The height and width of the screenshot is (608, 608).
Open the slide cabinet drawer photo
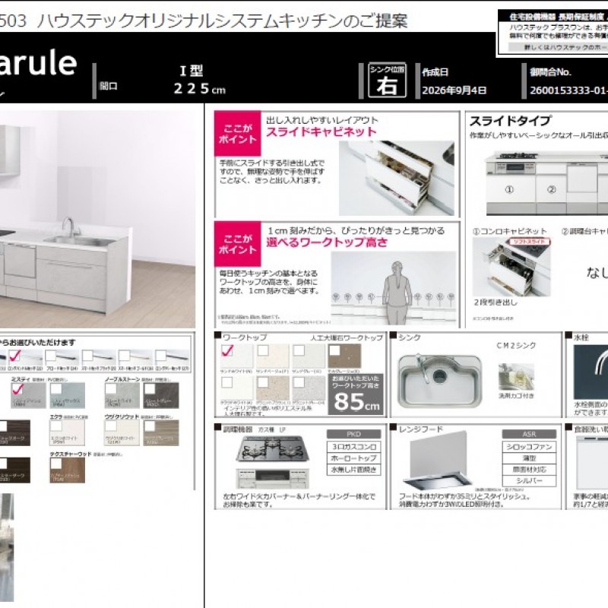tap(397, 178)
